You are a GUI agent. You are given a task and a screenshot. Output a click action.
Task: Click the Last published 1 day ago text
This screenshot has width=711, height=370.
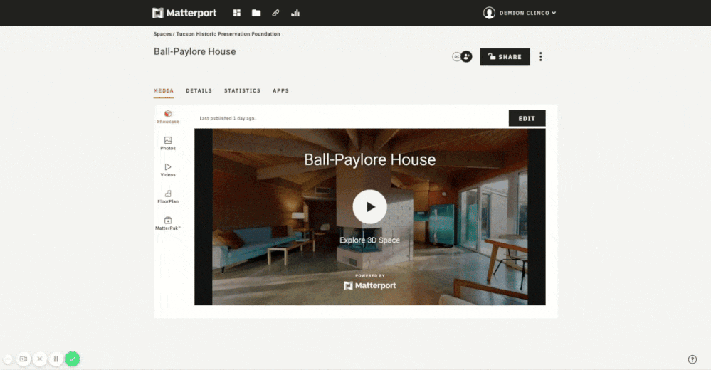(228, 118)
